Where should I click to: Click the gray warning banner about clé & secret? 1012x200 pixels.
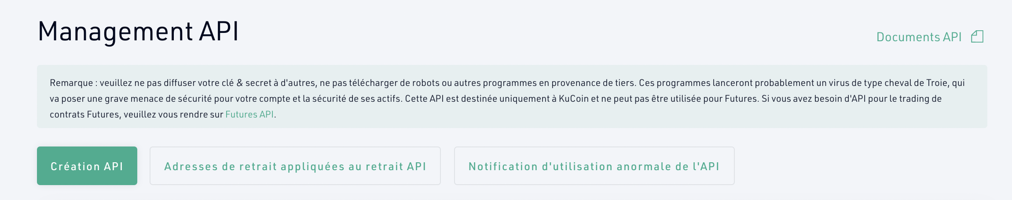tap(512, 96)
